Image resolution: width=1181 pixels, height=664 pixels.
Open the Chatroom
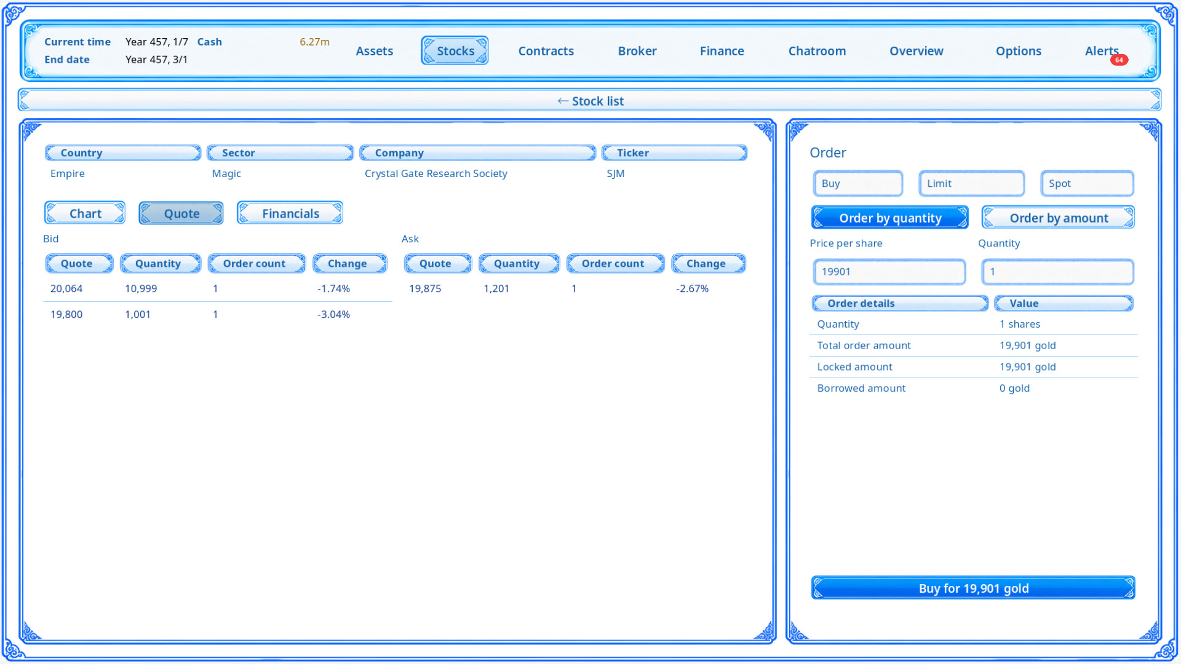click(817, 51)
